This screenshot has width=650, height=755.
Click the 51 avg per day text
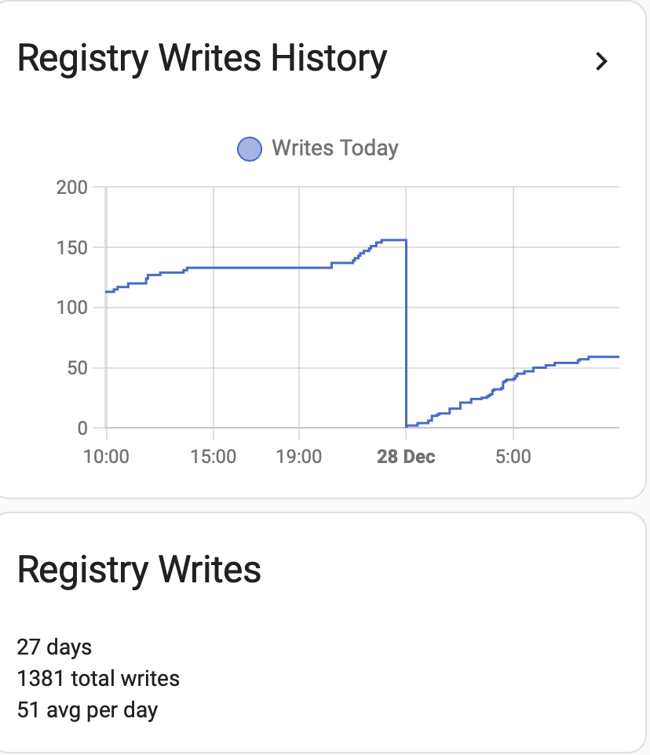pyautogui.click(x=88, y=711)
